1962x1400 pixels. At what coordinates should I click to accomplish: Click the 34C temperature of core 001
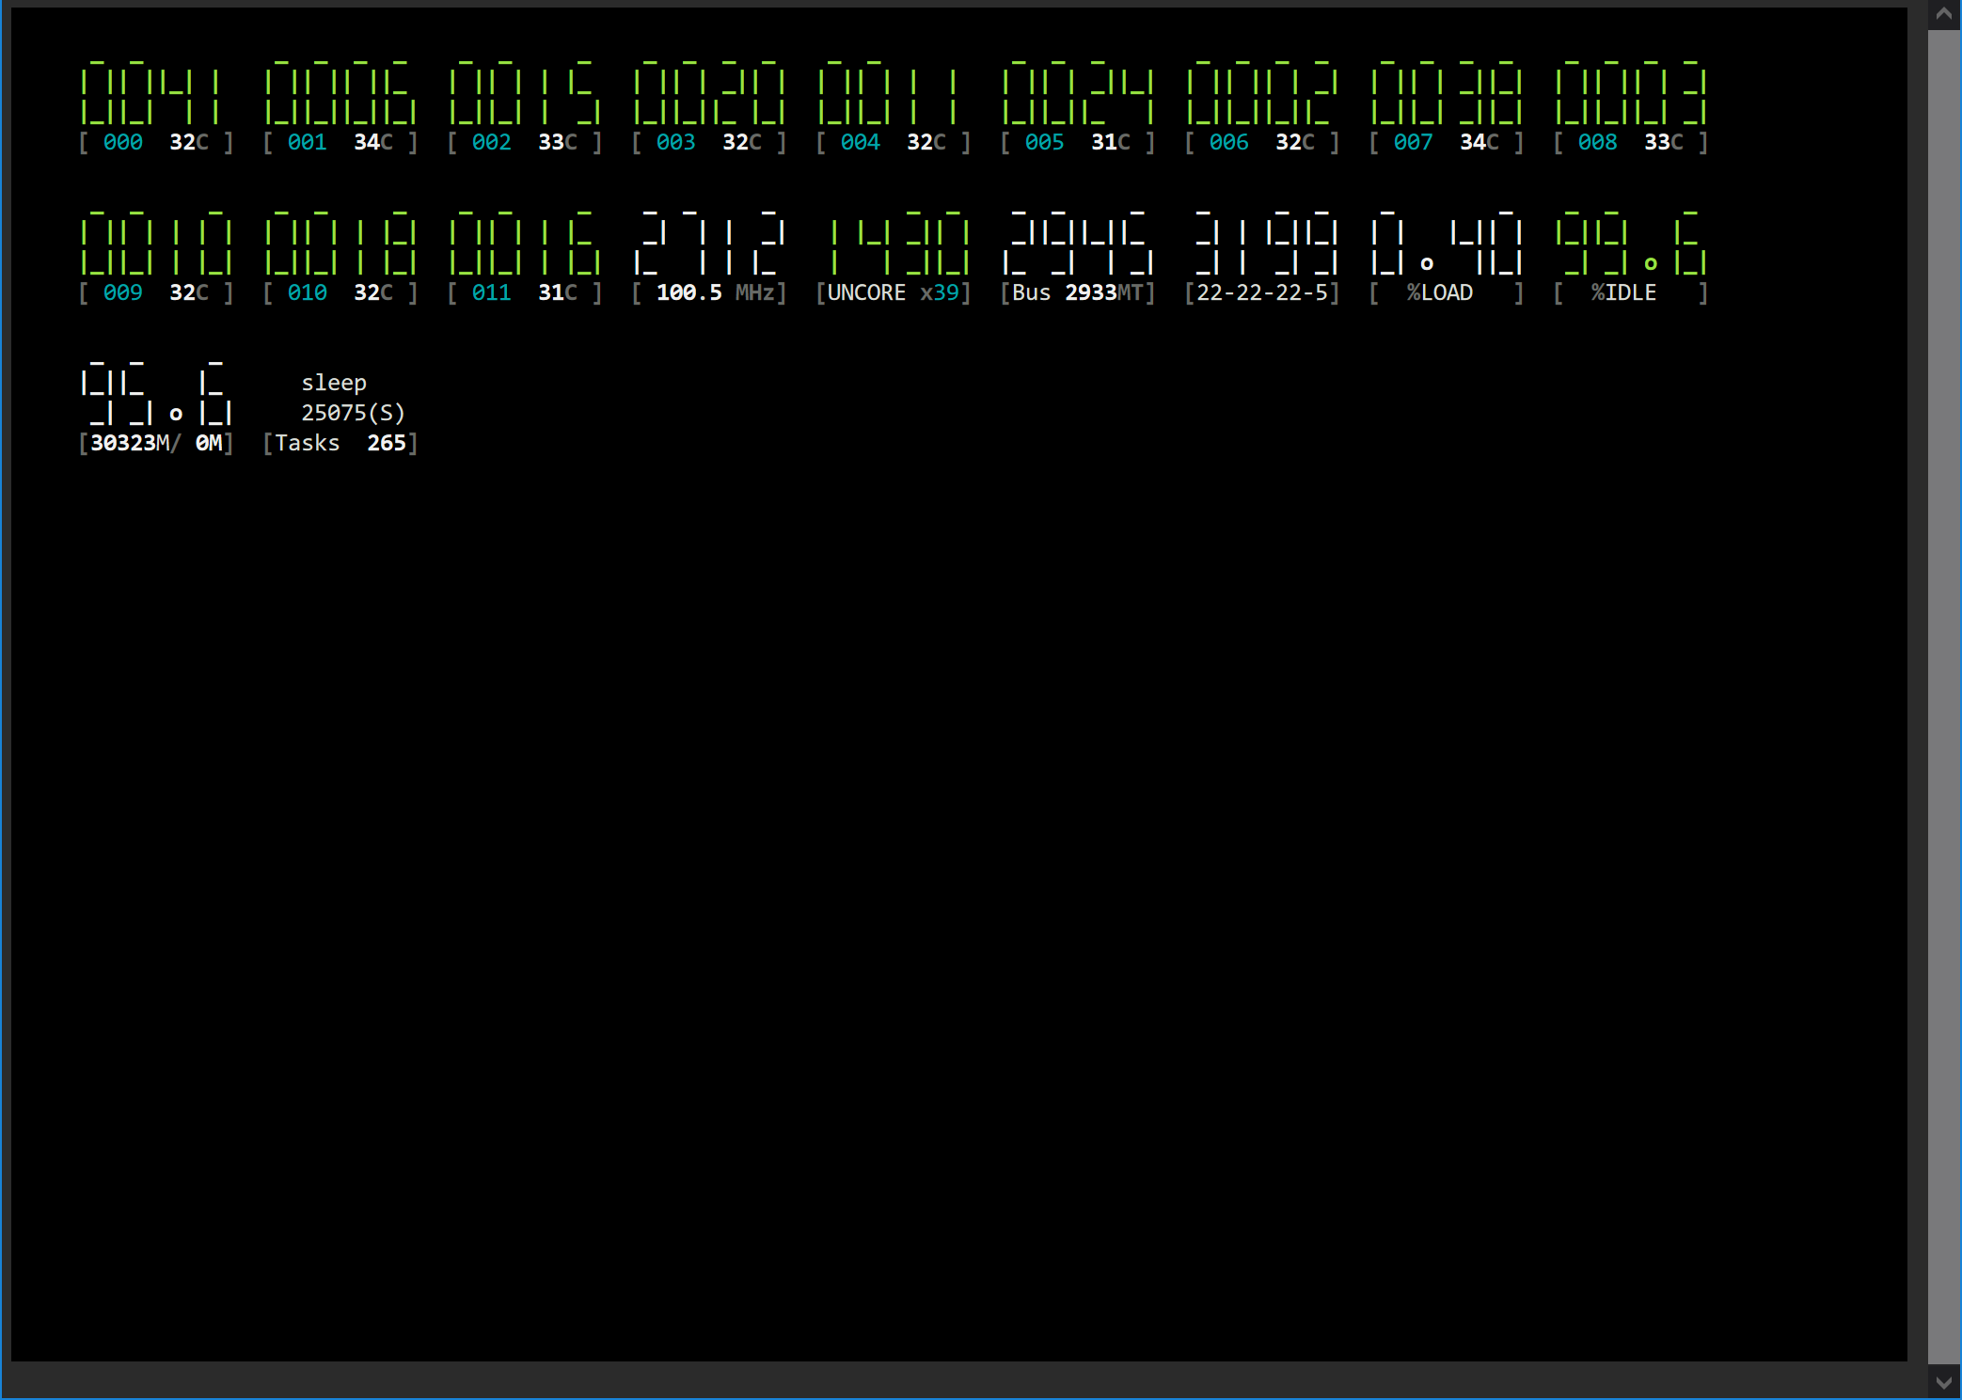click(373, 142)
